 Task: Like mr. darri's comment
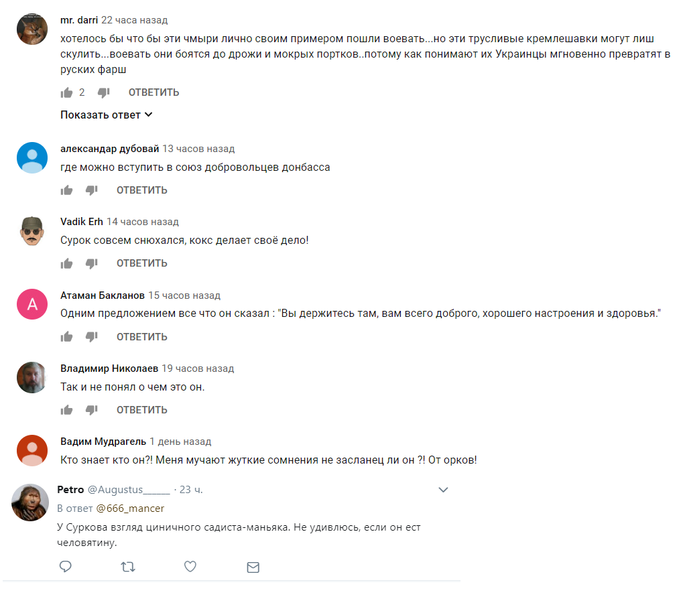[x=66, y=92]
